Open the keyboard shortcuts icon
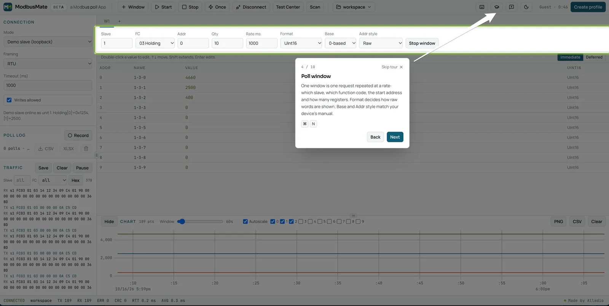The width and height of the screenshot is (609, 306). pos(482,7)
